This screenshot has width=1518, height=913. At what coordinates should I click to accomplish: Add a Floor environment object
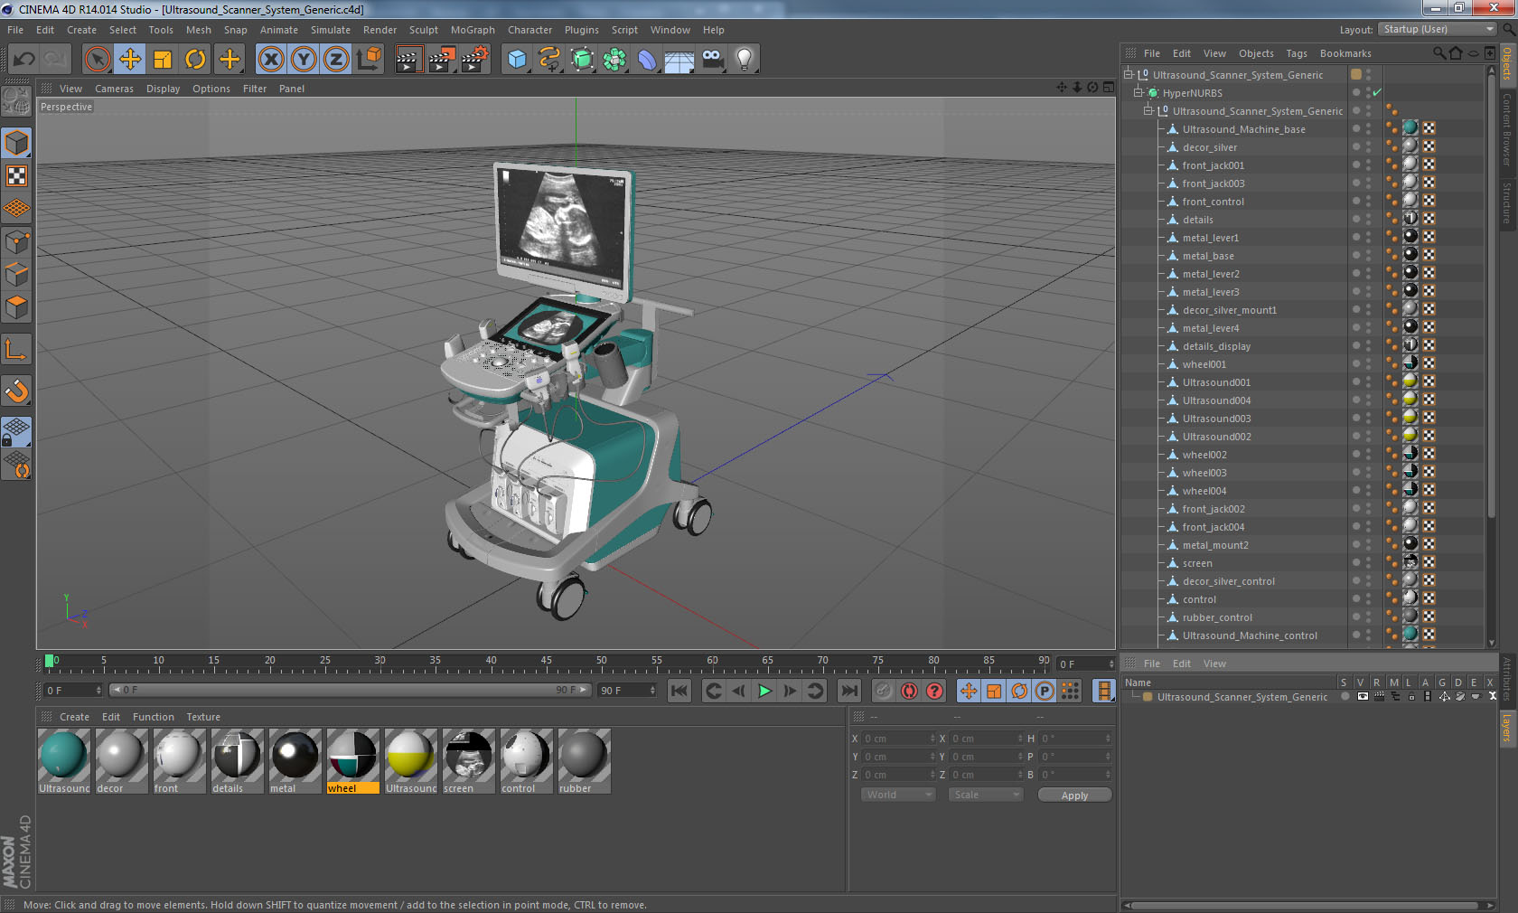coord(679,60)
